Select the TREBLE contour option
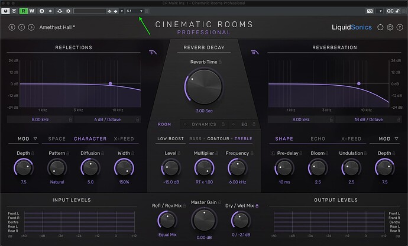The image size is (408, 246). 243,139
